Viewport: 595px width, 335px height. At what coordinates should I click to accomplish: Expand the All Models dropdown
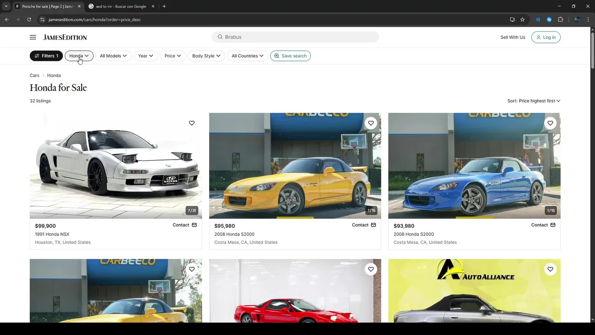[x=113, y=56]
